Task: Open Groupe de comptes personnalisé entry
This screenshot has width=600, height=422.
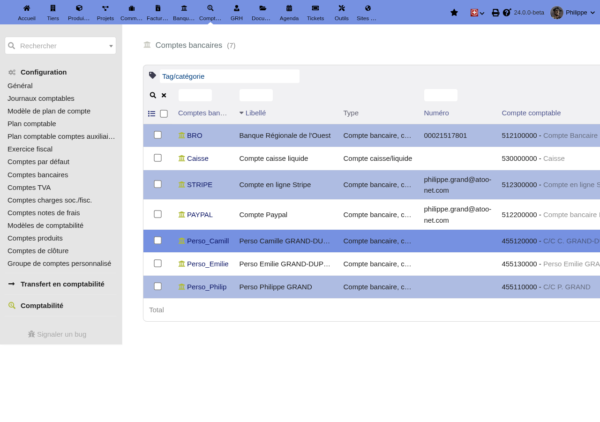Action: pyautogui.click(x=60, y=264)
